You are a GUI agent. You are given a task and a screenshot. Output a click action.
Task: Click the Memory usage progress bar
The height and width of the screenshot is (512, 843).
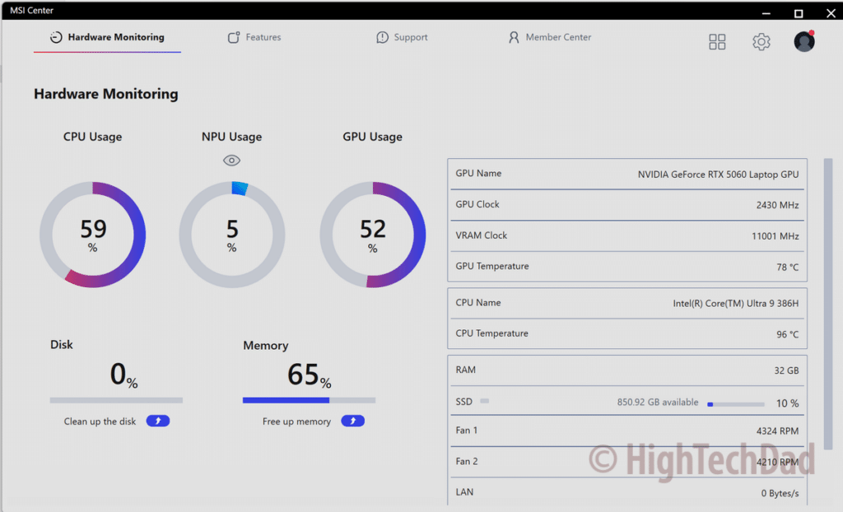(x=310, y=400)
